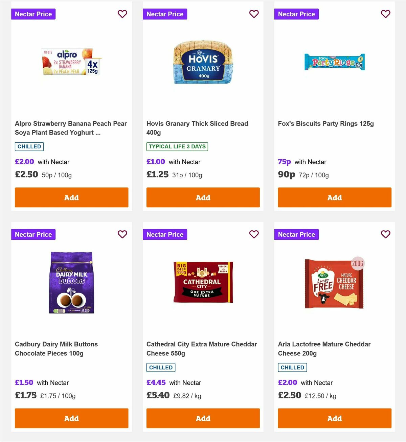Click the heart icon on Hovis Granary bread

coord(254,14)
